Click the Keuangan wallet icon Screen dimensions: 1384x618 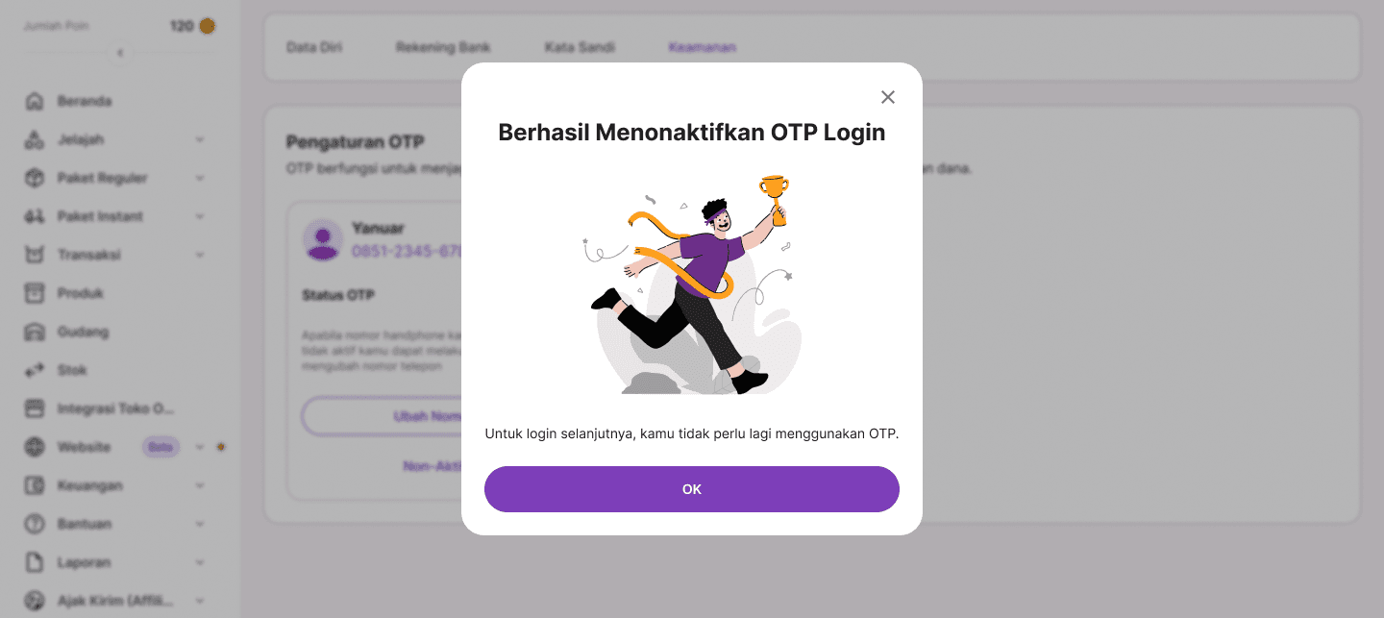tap(35, 485)
